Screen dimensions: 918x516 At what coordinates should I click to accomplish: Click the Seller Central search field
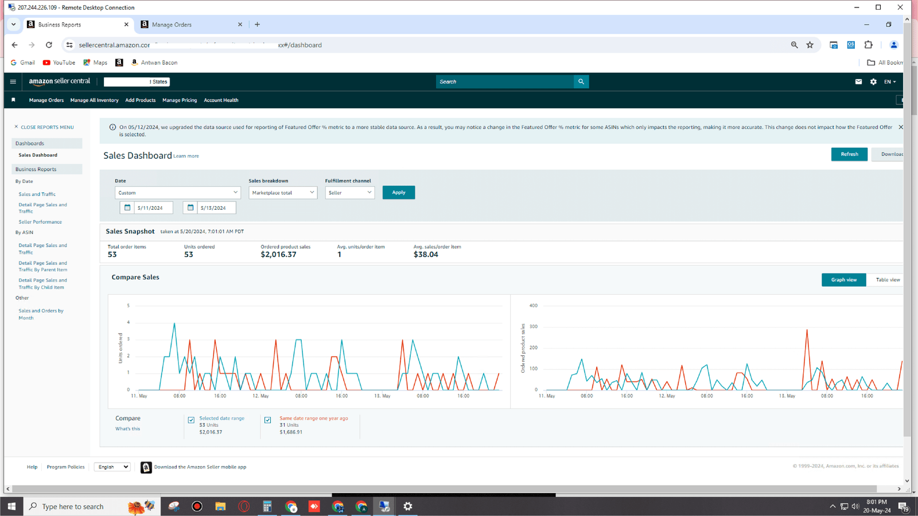[505, 81]
